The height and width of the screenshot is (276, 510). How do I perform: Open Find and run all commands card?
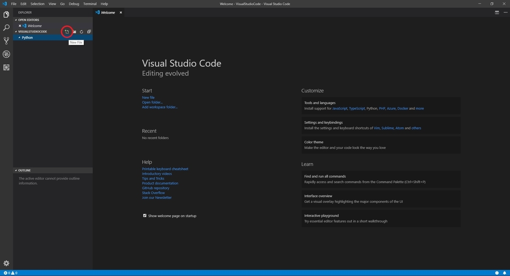[x=381, y=179]
